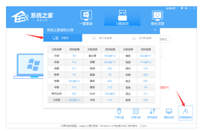This screenshot has height=131, width=200.
Task: Close the 系统之家装机大师 dialog
Action: click(x=155, y=30)
